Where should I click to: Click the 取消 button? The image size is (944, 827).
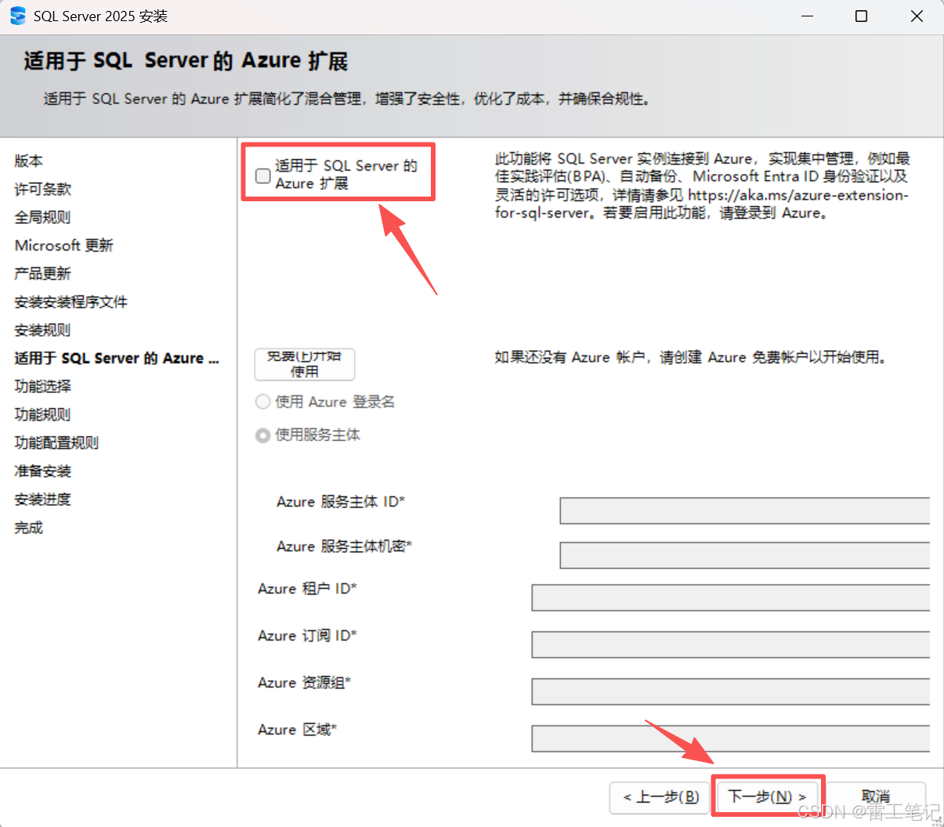coord(876,797)
